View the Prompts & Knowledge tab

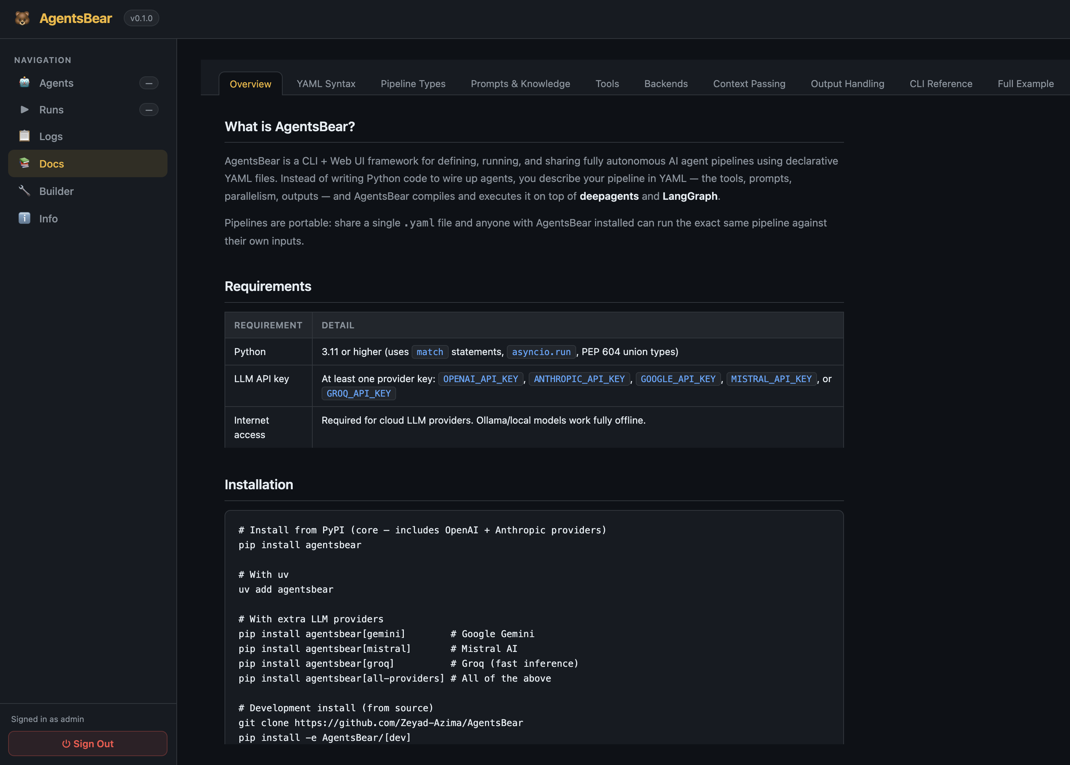[520, 83]
